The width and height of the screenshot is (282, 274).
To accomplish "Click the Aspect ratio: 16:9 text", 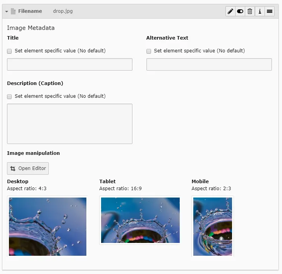I will coord(120,189).
